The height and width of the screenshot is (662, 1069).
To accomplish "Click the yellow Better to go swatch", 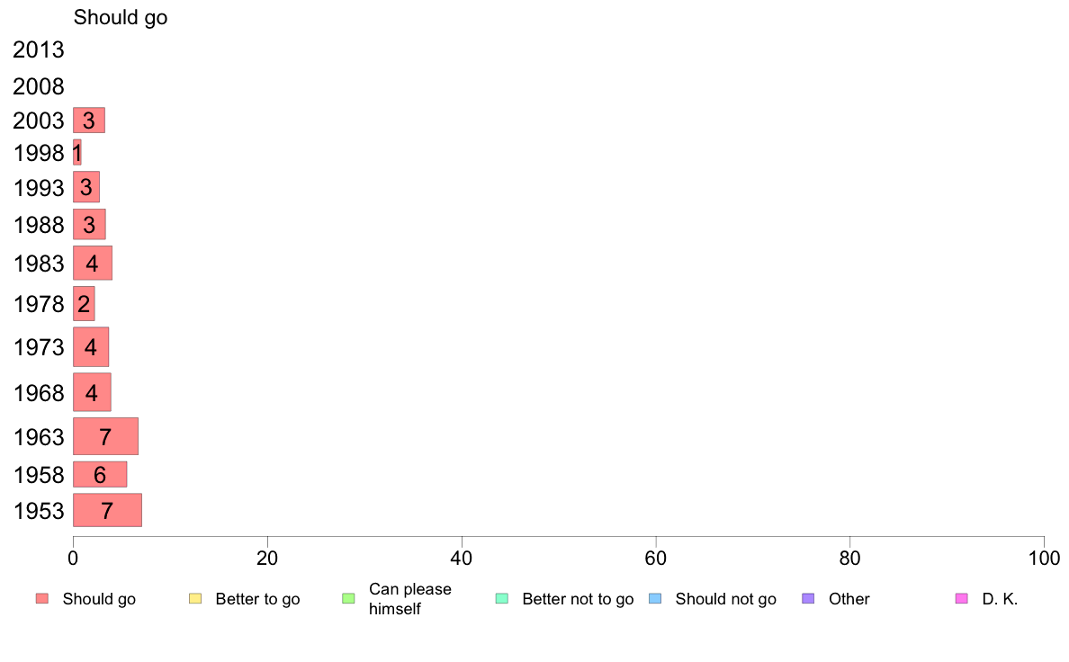I will [195, 599].
